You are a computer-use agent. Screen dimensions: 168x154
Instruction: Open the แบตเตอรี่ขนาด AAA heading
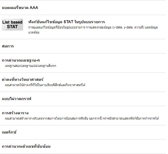[20, 8]
